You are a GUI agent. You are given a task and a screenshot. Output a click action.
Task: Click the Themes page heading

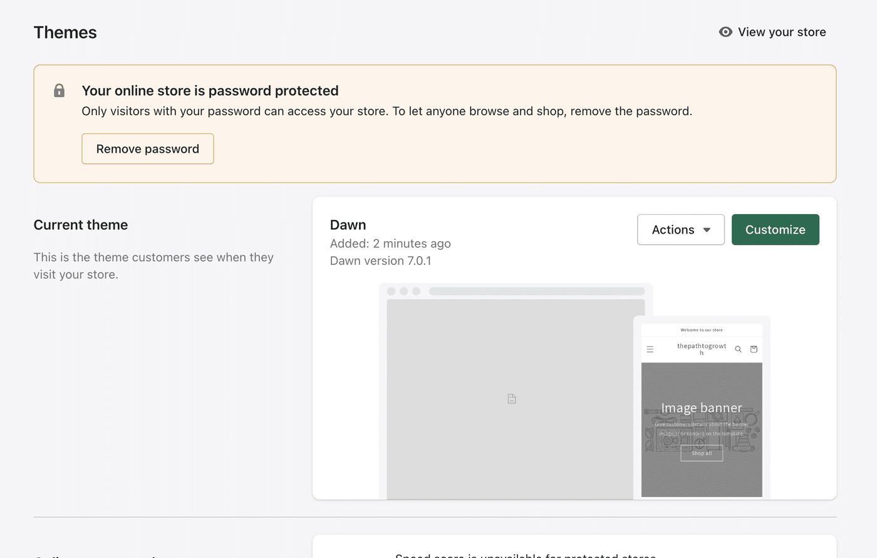point(65,33)
